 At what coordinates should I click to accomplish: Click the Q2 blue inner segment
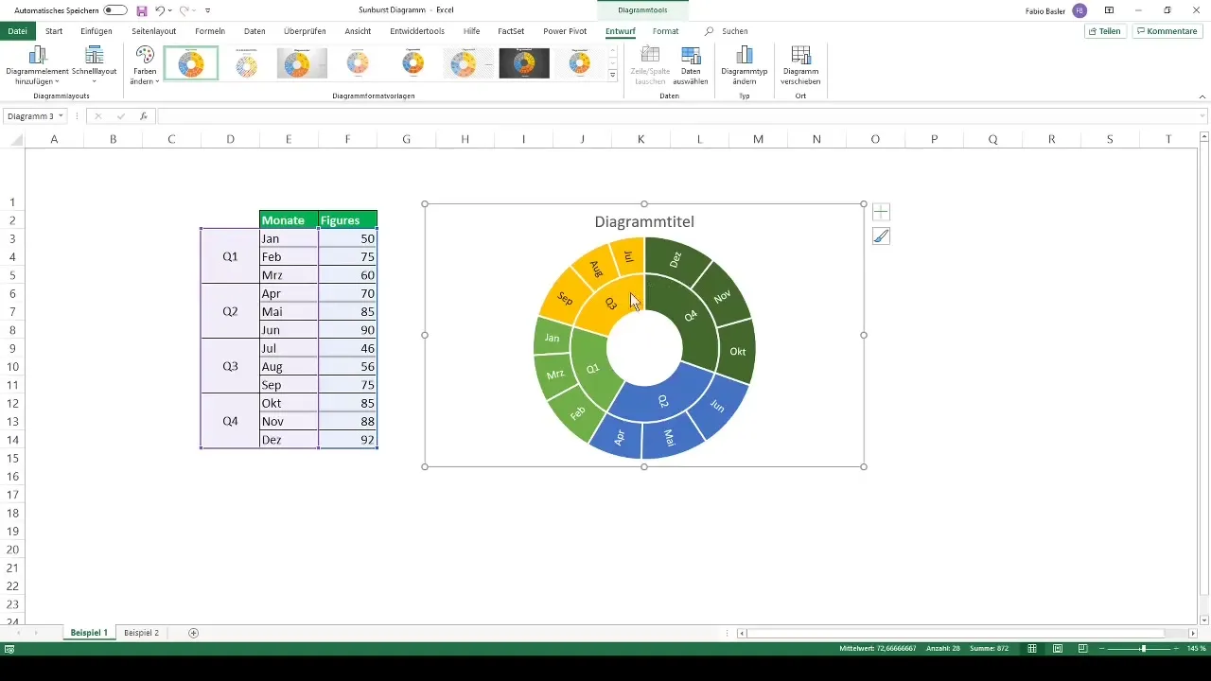[664, 402]
